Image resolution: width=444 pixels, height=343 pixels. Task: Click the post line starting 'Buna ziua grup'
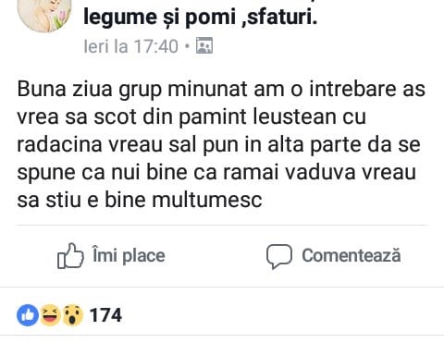pyautogui.click(x=221, y=90)
